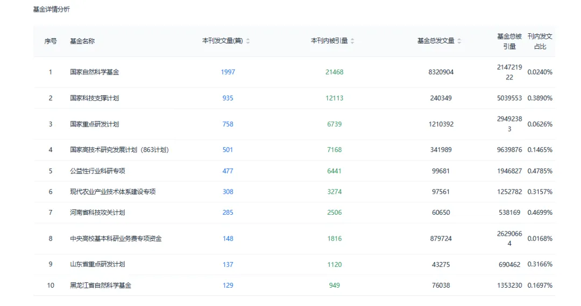Select total citations value 9639876
Viewport: 581px width, 306px height.
(509, 150)
